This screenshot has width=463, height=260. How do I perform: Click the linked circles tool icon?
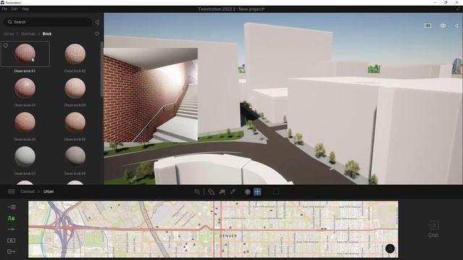click(211, 192)
